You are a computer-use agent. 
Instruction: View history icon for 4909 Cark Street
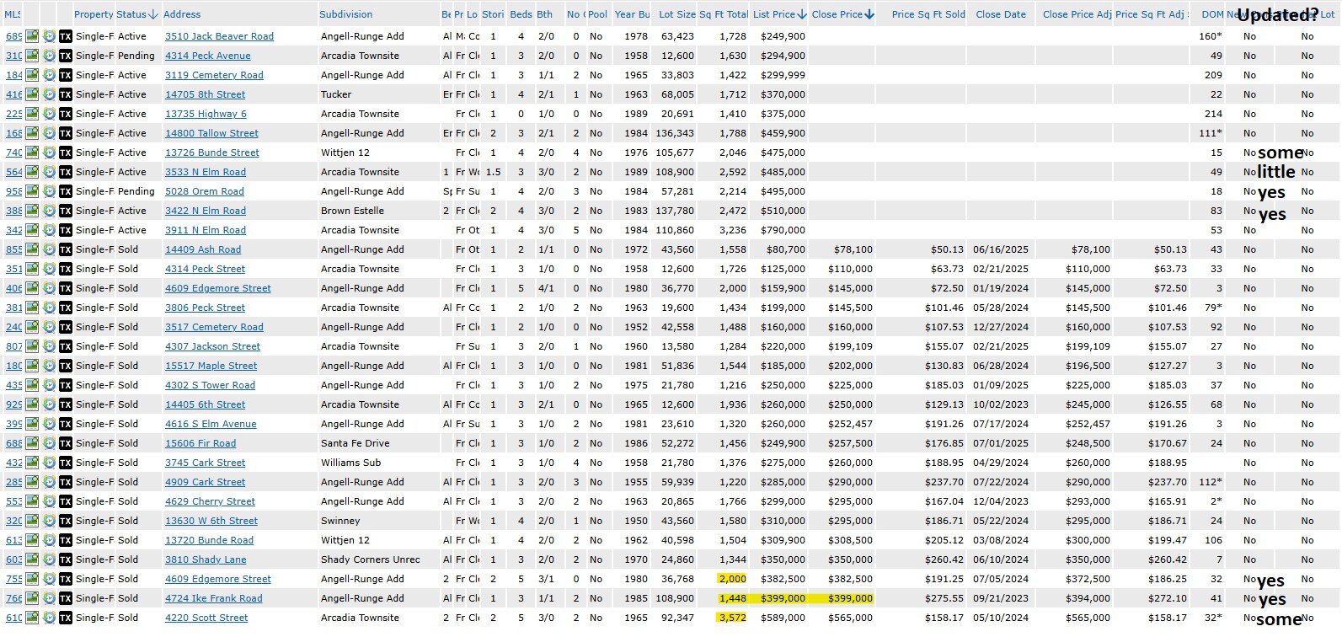click(x=49, y=482)
